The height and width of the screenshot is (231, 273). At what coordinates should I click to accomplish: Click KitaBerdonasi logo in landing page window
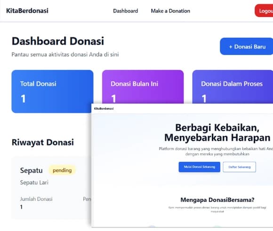pyautogui.click(x=104, y=109)
